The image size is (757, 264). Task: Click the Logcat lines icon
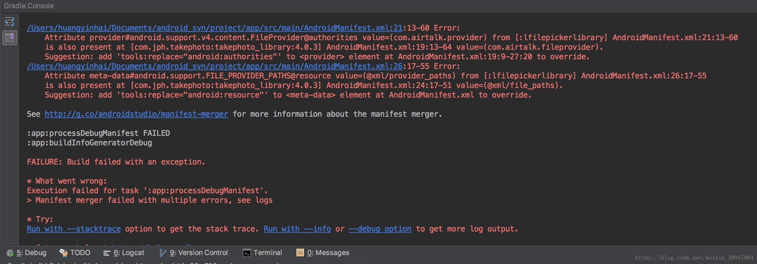[107, 253]
